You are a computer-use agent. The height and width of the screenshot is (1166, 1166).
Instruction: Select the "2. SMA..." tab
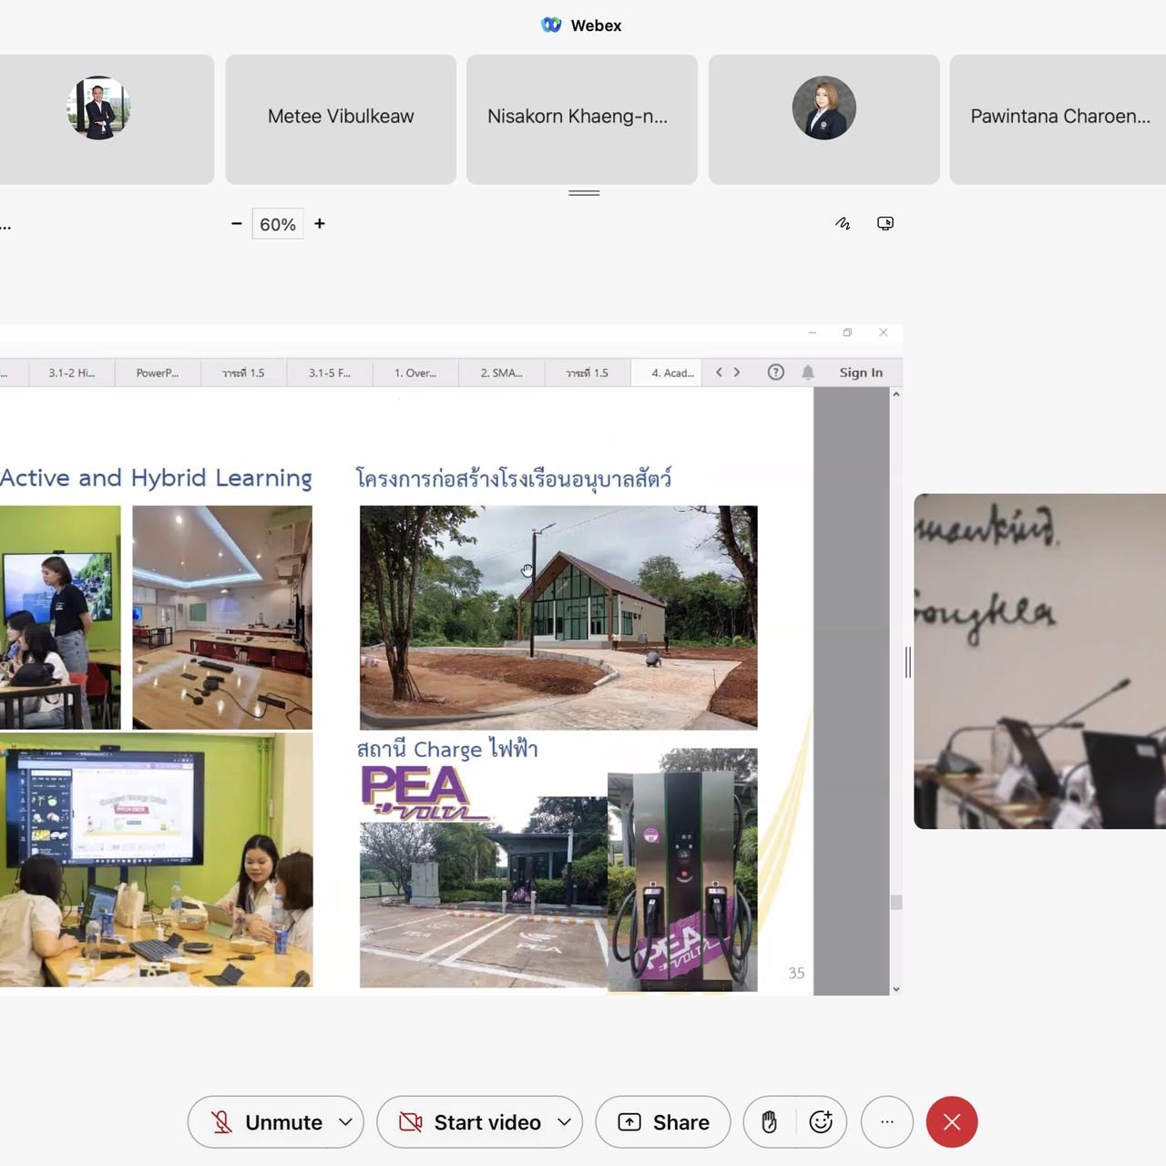pyautogui.click(x=501, y=373)
